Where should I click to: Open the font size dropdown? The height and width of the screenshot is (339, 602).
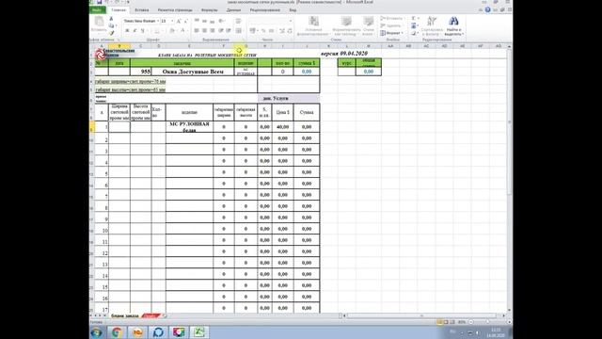[172, 21]
